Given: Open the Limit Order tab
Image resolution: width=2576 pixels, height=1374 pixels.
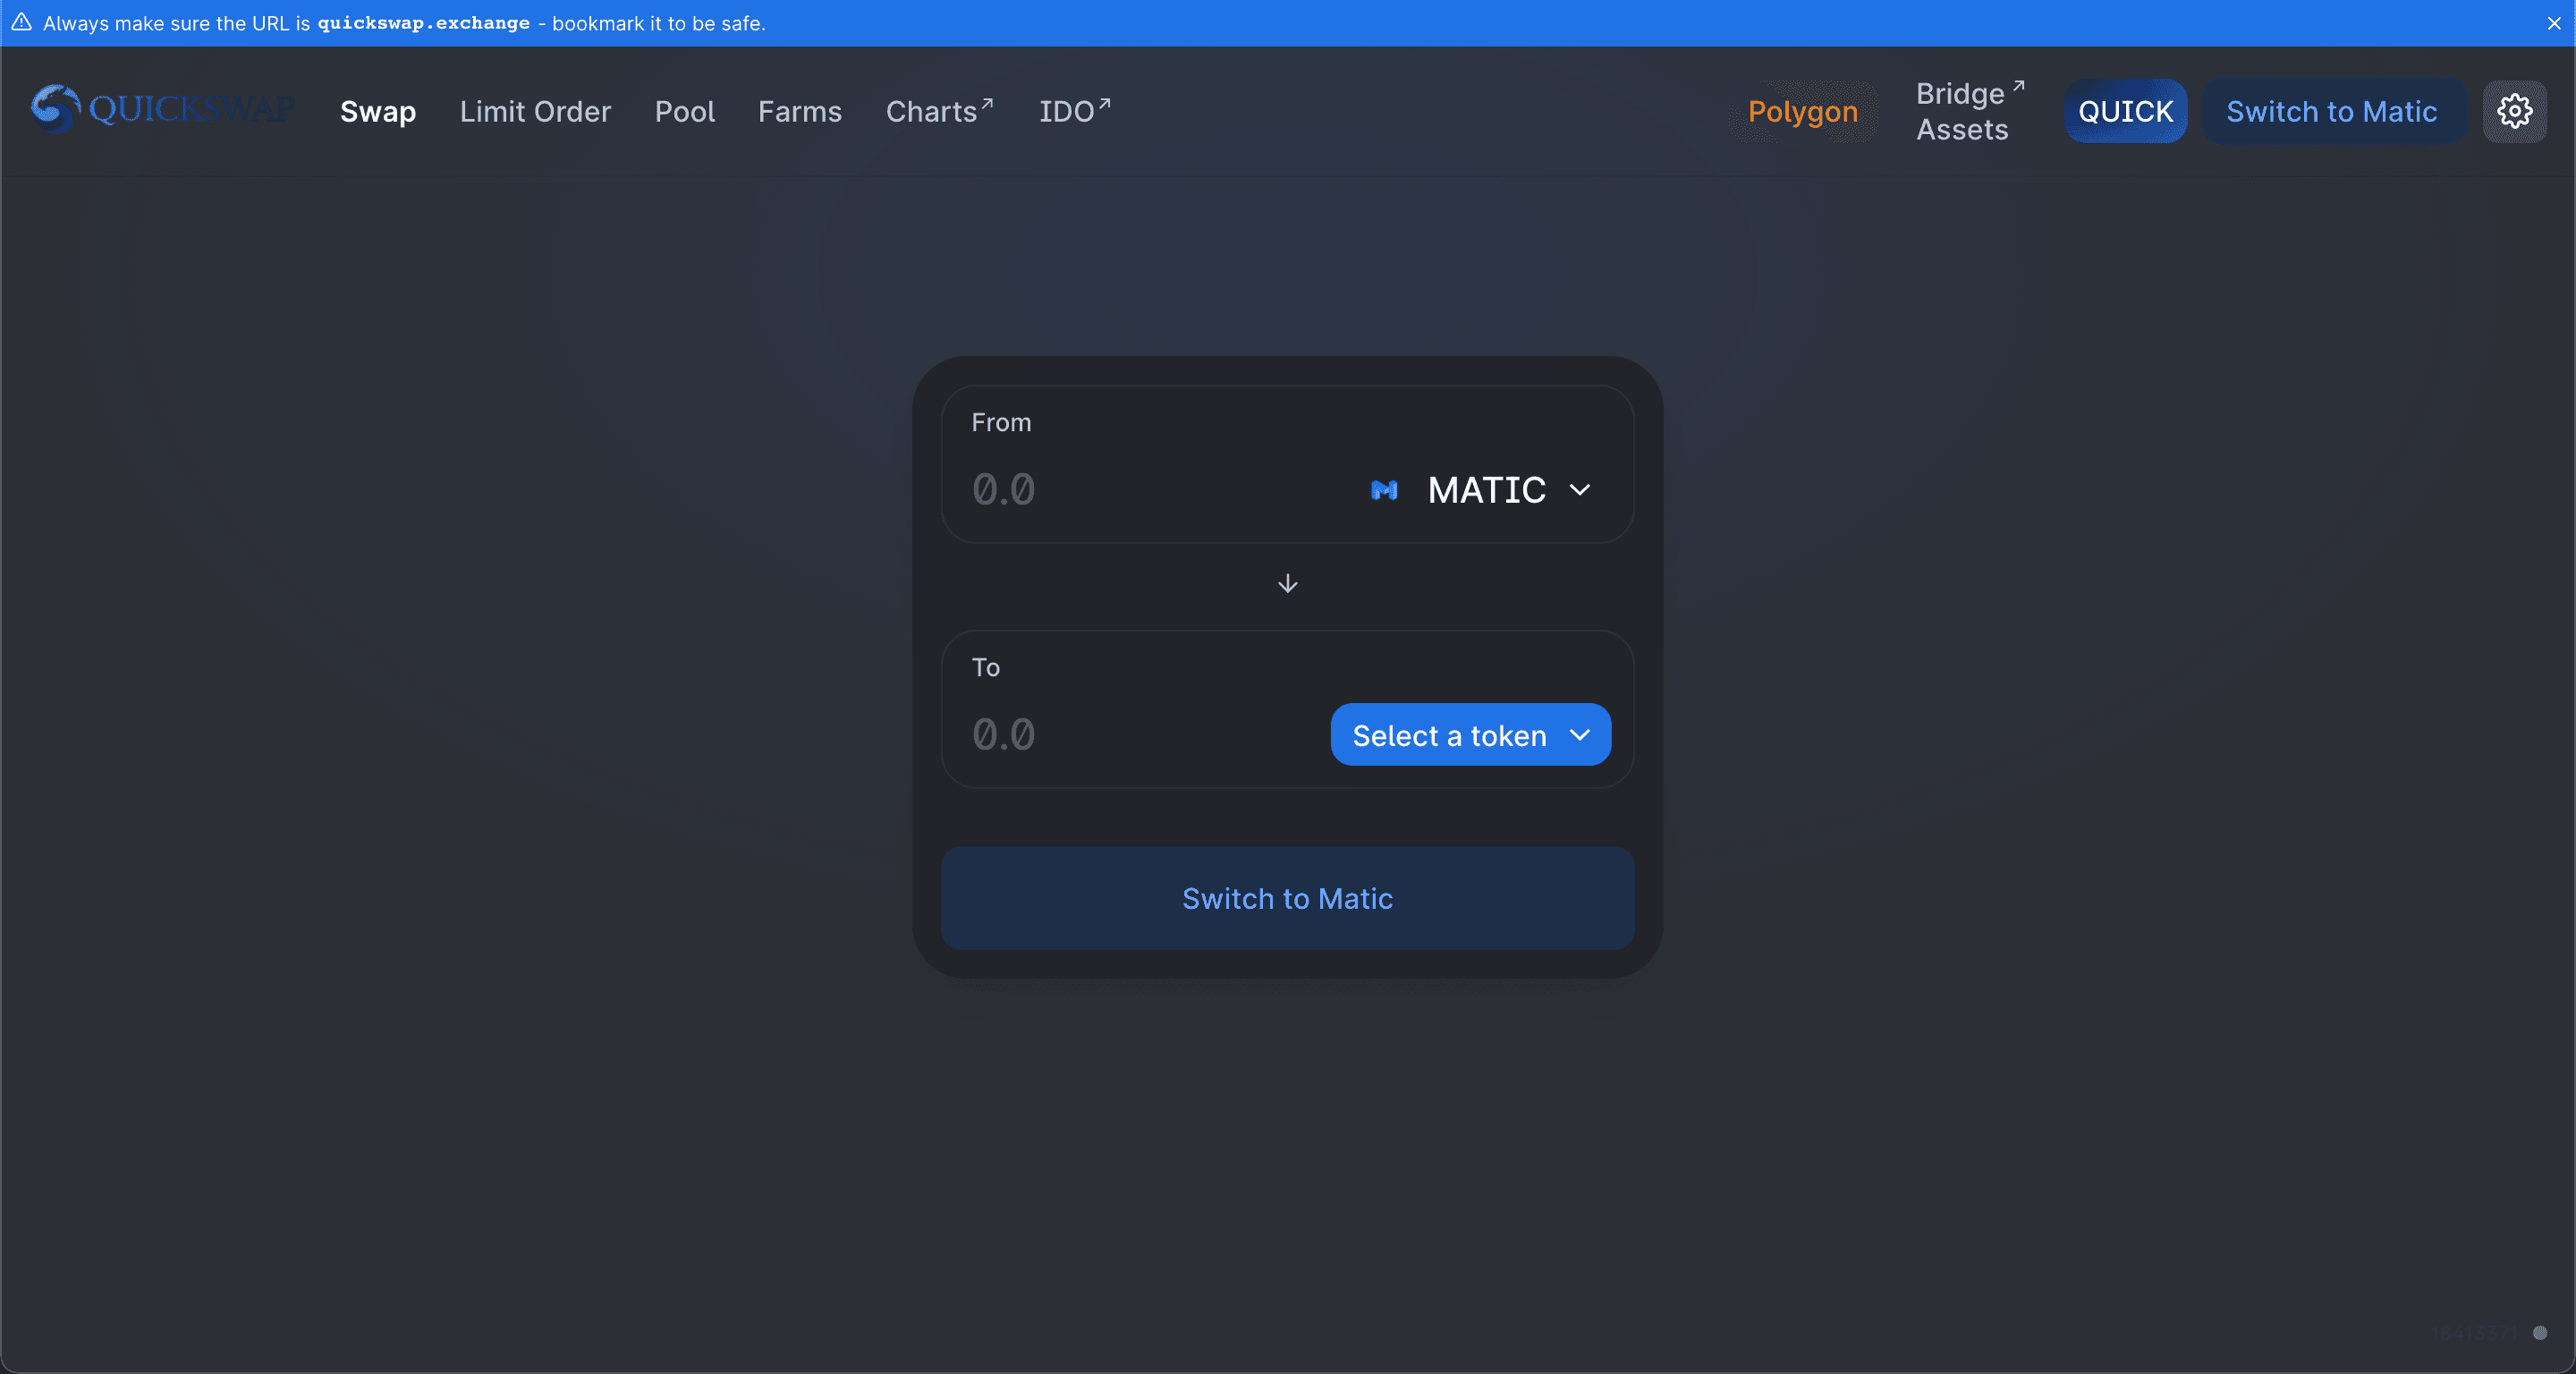Looking at the screenshot, I should pos(535,111).
